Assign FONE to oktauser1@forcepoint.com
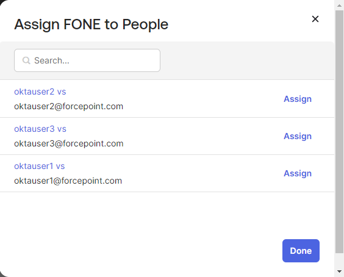 298,174
